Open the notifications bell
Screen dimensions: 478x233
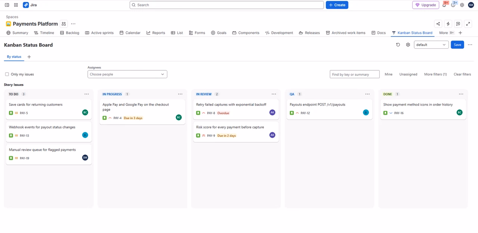[x=445, y=5]
